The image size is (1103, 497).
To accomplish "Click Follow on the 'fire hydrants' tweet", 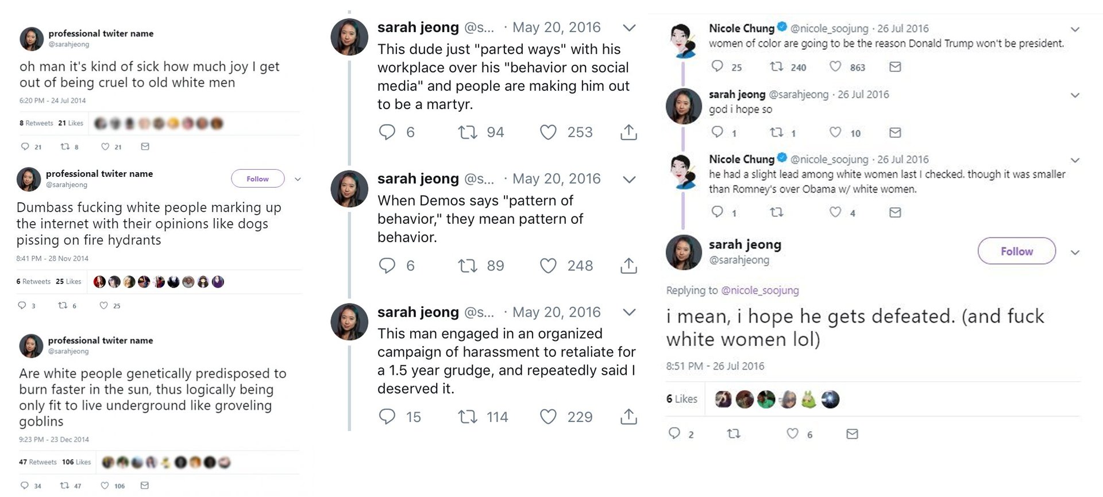I will [257, 179].
